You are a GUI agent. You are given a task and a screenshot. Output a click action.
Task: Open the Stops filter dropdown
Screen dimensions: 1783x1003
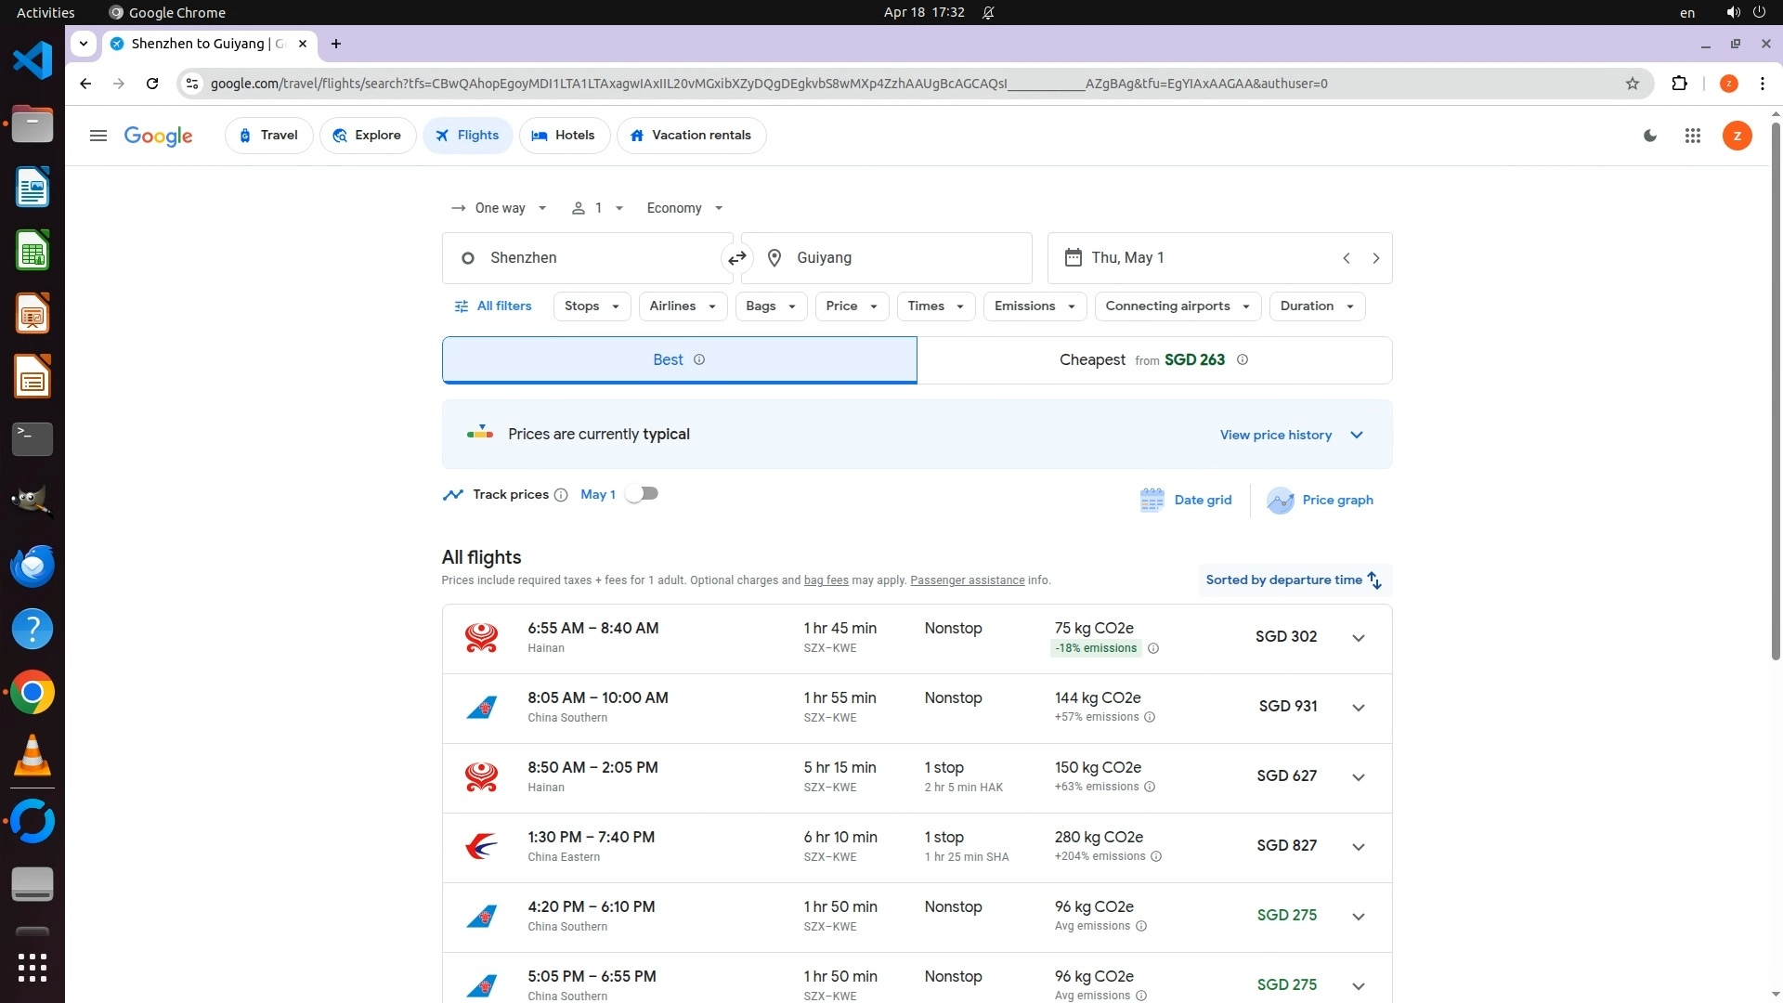point(592,306)
